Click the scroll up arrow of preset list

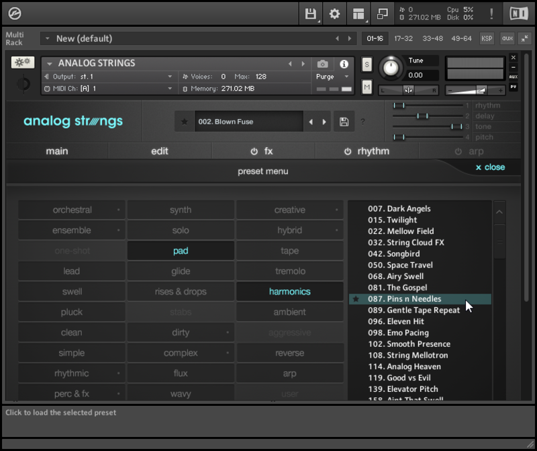point(499,212)
